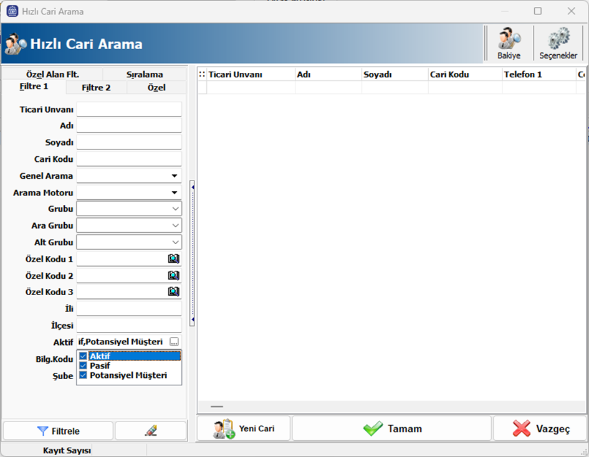This screenshot has width=589, height=457.
Task: Switch to the Filtre 2 tab
Action: point(96,88)
